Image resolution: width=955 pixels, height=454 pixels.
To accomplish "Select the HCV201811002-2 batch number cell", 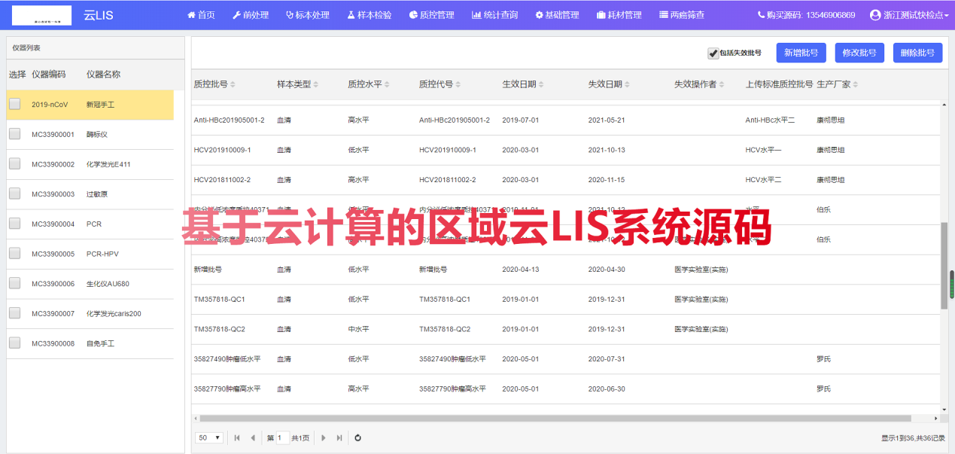I will coord(222,180).
